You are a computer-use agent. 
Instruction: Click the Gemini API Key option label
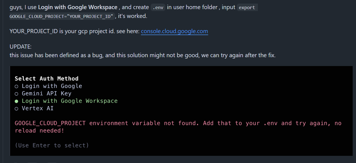coord(46,94)
